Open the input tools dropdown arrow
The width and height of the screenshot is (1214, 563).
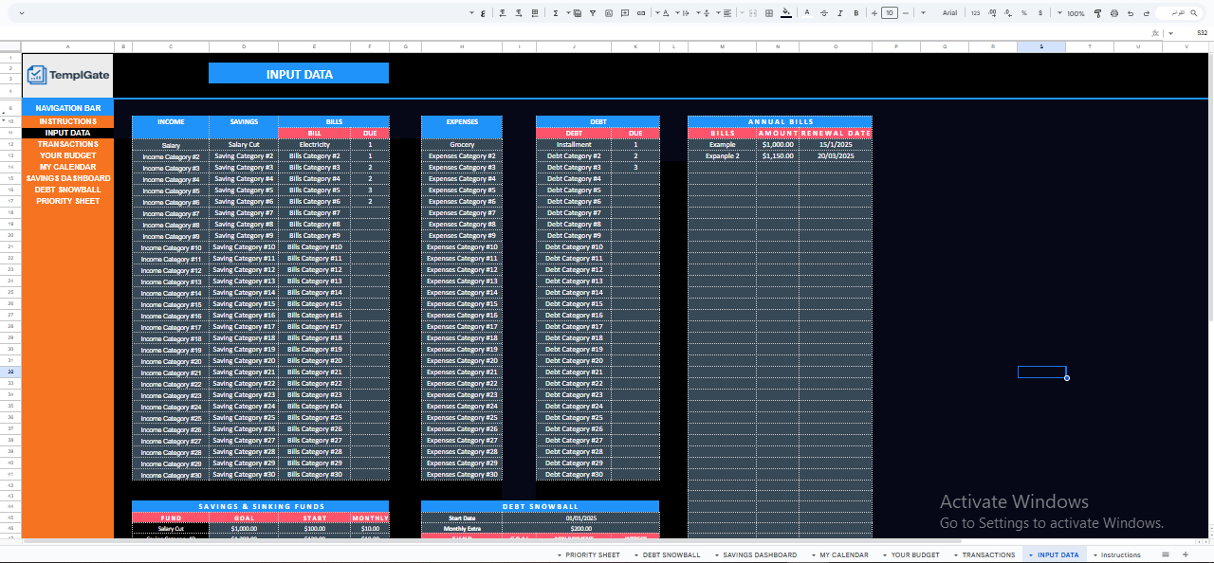coord(471,13)
